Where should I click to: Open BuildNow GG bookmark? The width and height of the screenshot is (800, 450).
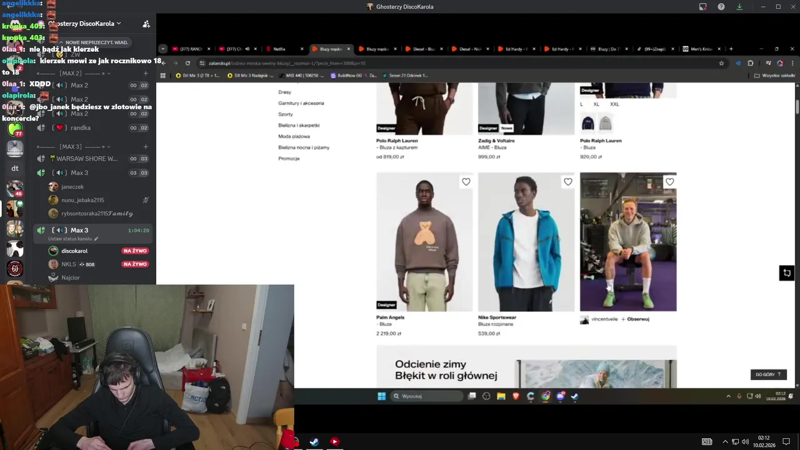click(x=354, y=76)
